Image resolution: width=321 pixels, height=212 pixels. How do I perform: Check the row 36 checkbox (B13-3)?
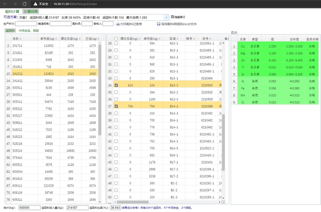pos(116,99)
